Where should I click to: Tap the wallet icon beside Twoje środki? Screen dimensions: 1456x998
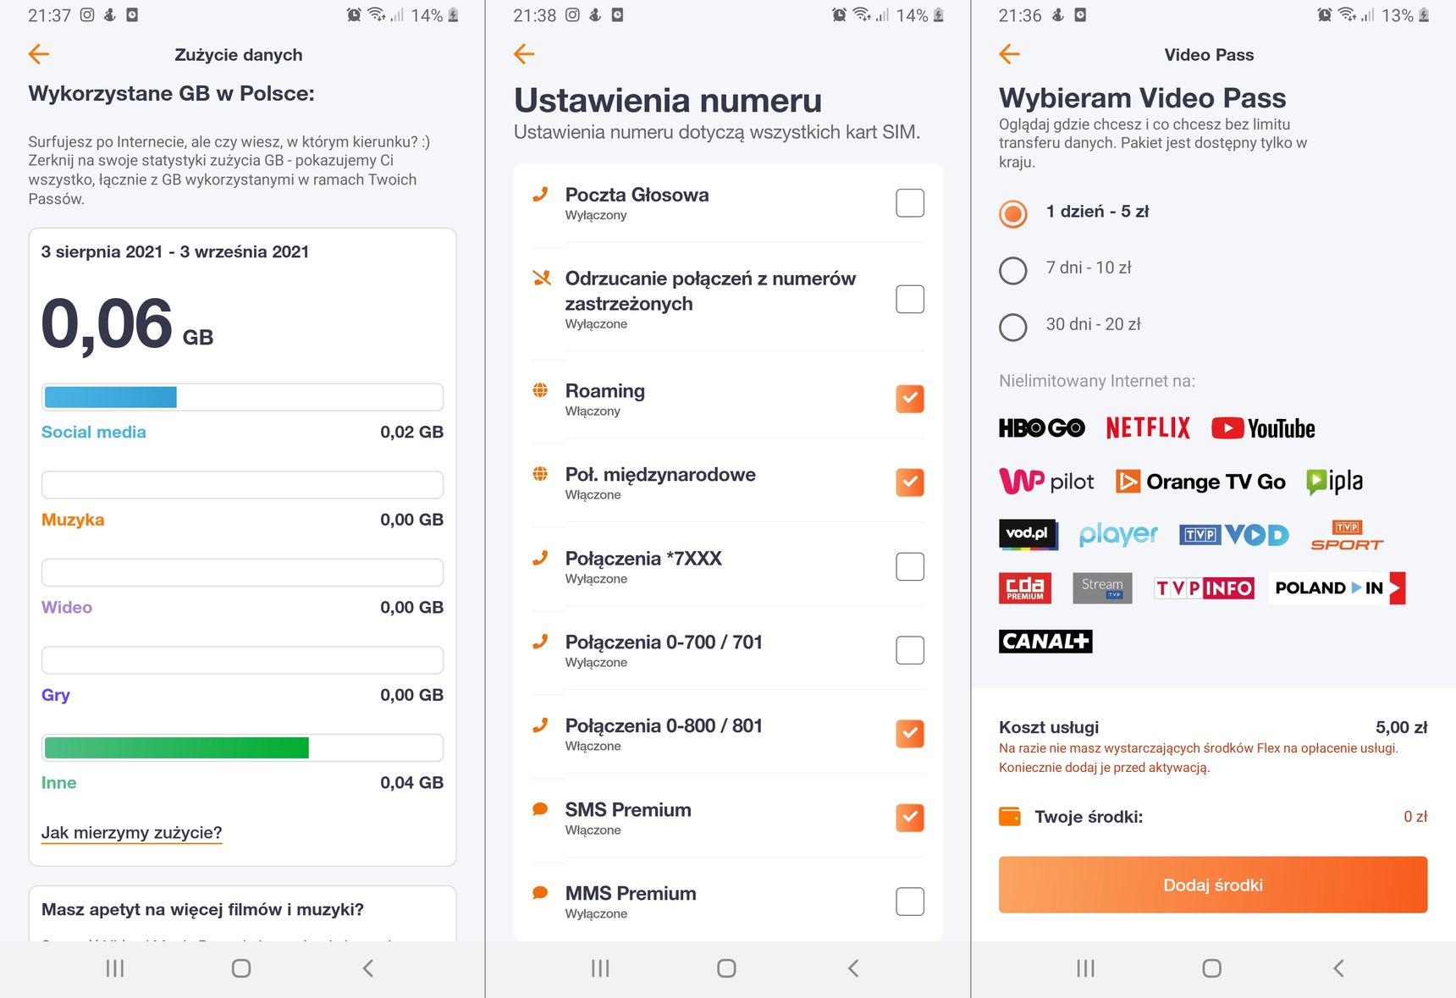1010,816
